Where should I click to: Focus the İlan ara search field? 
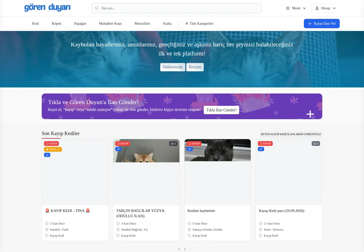177,8
